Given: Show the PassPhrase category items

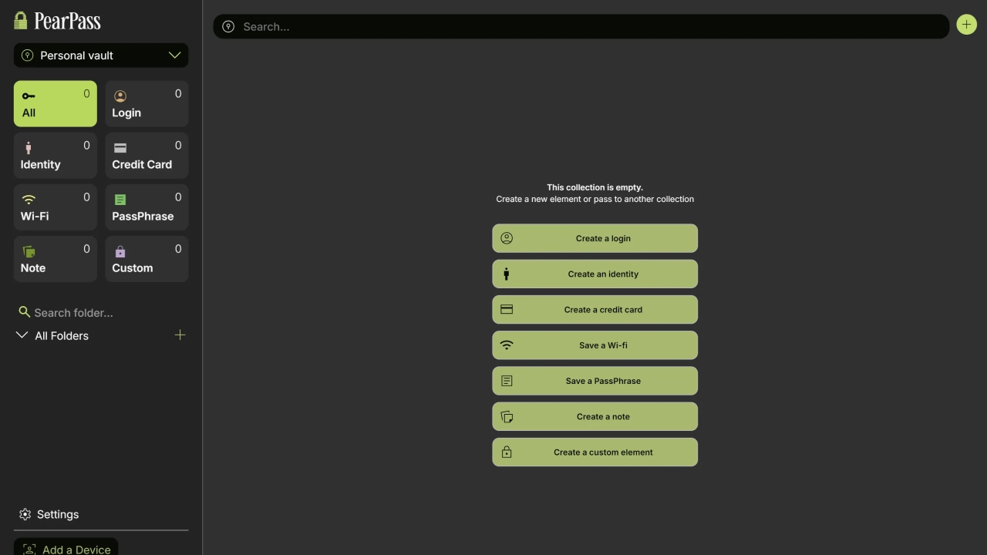Looking at the screenshot, I should pos(147,207).
